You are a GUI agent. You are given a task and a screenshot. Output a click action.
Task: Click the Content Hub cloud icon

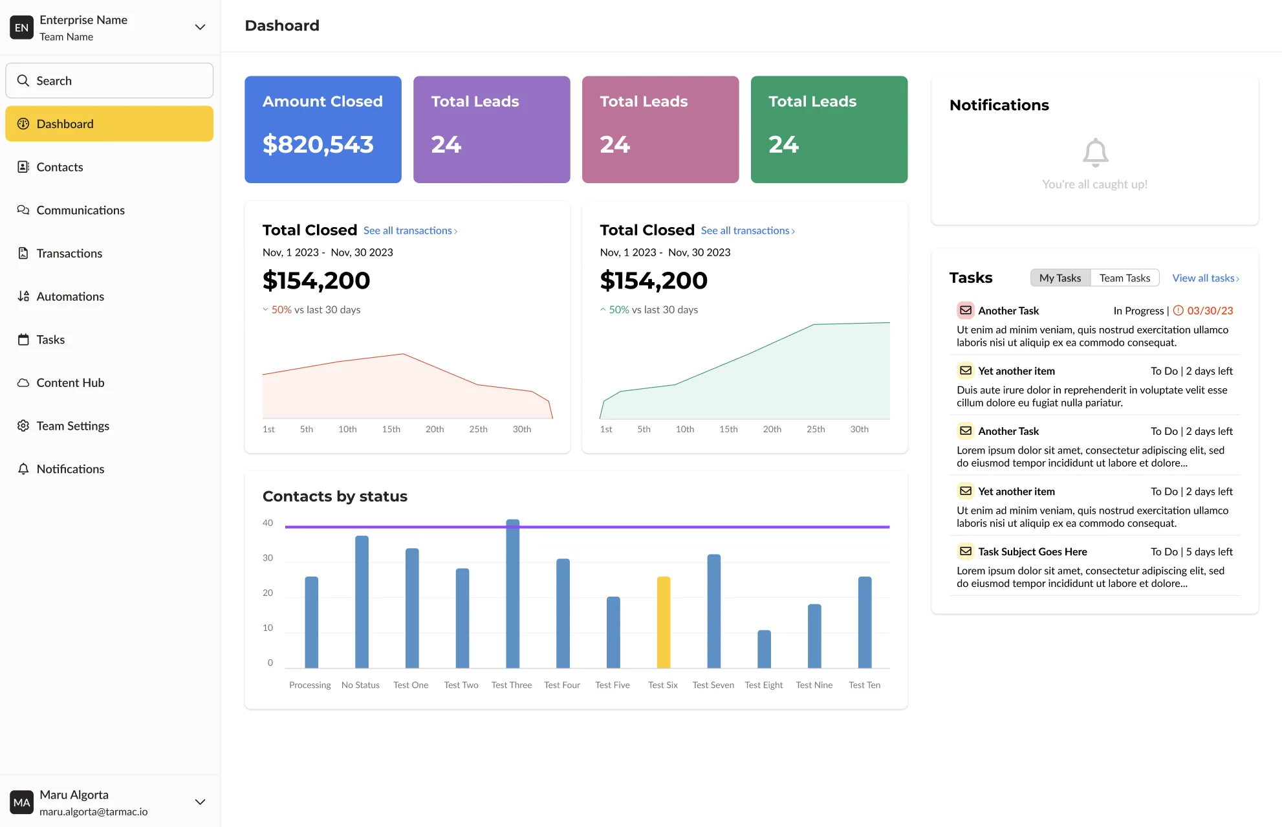(23, 382)
